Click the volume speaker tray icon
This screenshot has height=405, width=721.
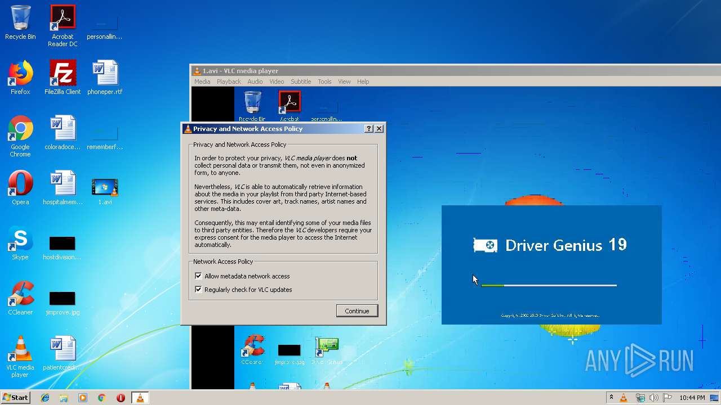point(653,398)
